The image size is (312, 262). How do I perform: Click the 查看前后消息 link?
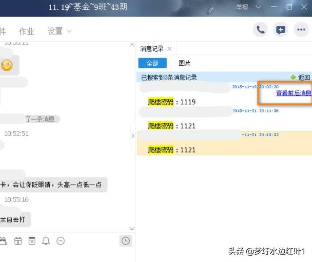click(293, 93)
